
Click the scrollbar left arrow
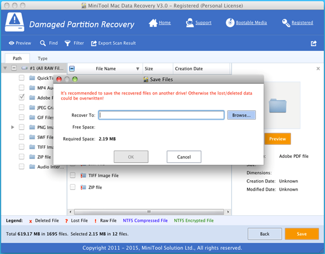[70, 212]
